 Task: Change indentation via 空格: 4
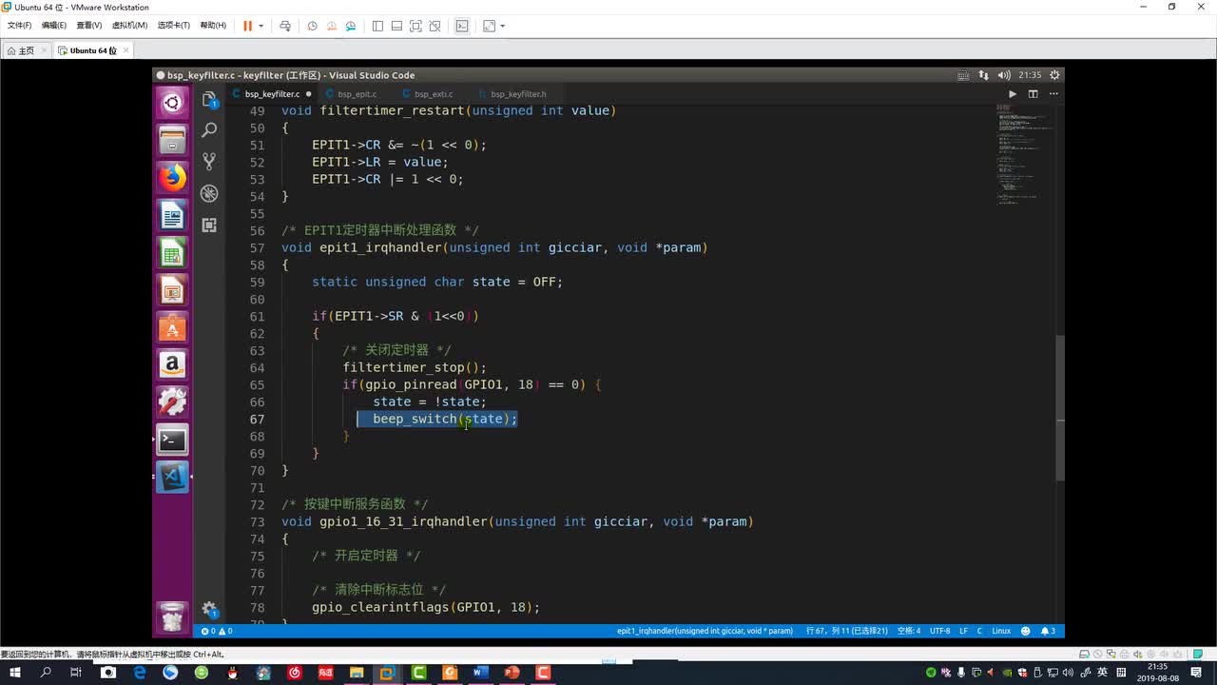[x=909, y=631]
